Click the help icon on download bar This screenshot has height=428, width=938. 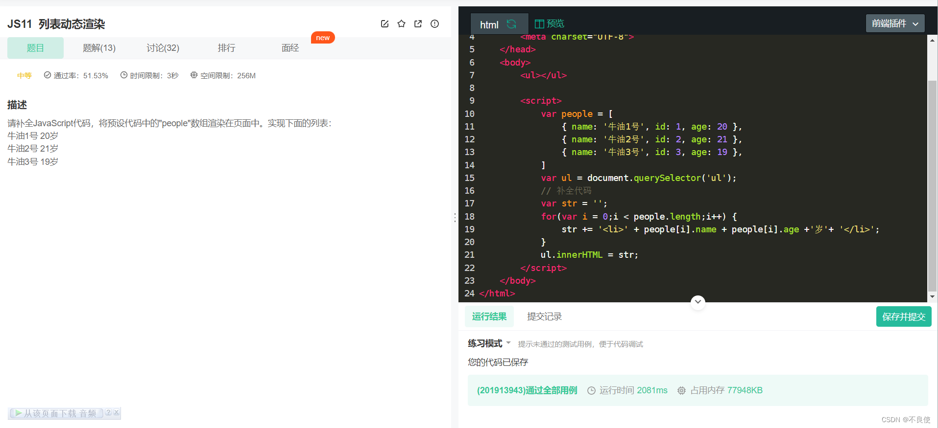click(108, 412)
